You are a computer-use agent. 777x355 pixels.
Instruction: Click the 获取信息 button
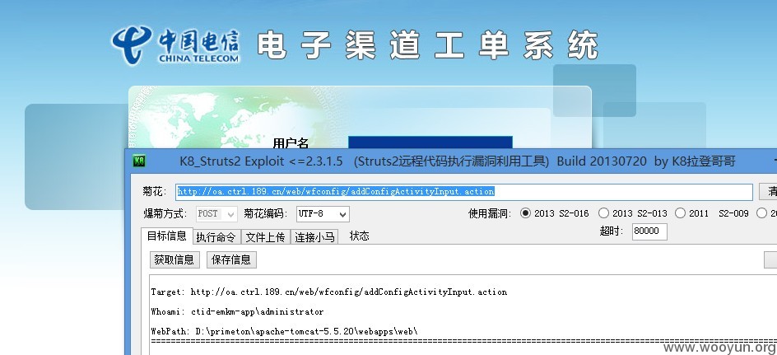click(174, 259)
